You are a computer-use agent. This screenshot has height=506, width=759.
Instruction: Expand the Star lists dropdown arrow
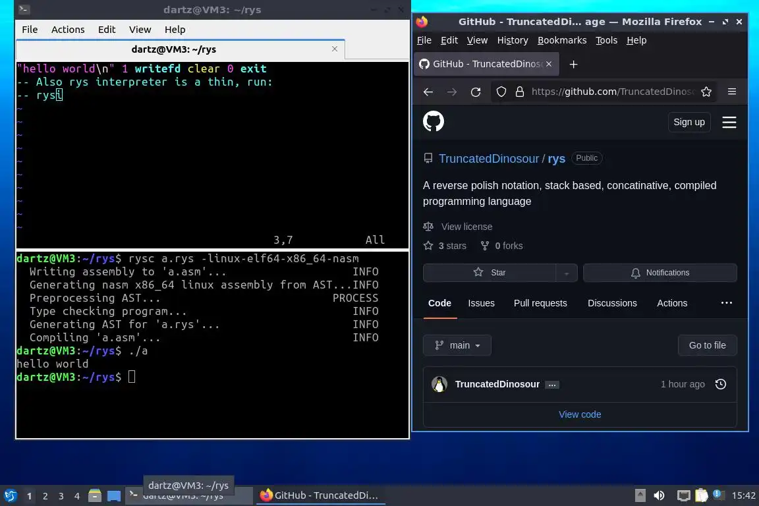click(567, 273)
